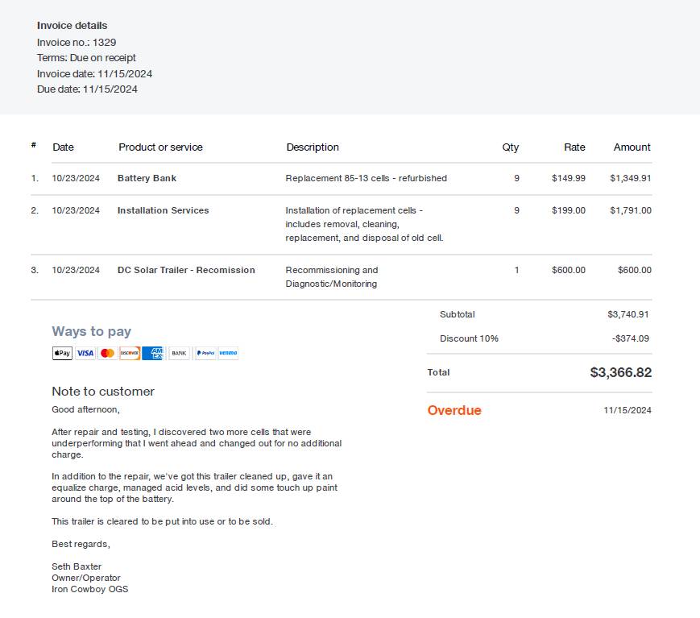The image size is (700, 618).
Task: Choose the Mastercard payment icon
Action: click(x=107, y=353)
